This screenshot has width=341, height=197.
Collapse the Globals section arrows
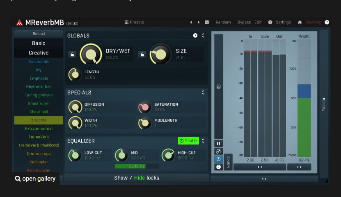[203, 36]
